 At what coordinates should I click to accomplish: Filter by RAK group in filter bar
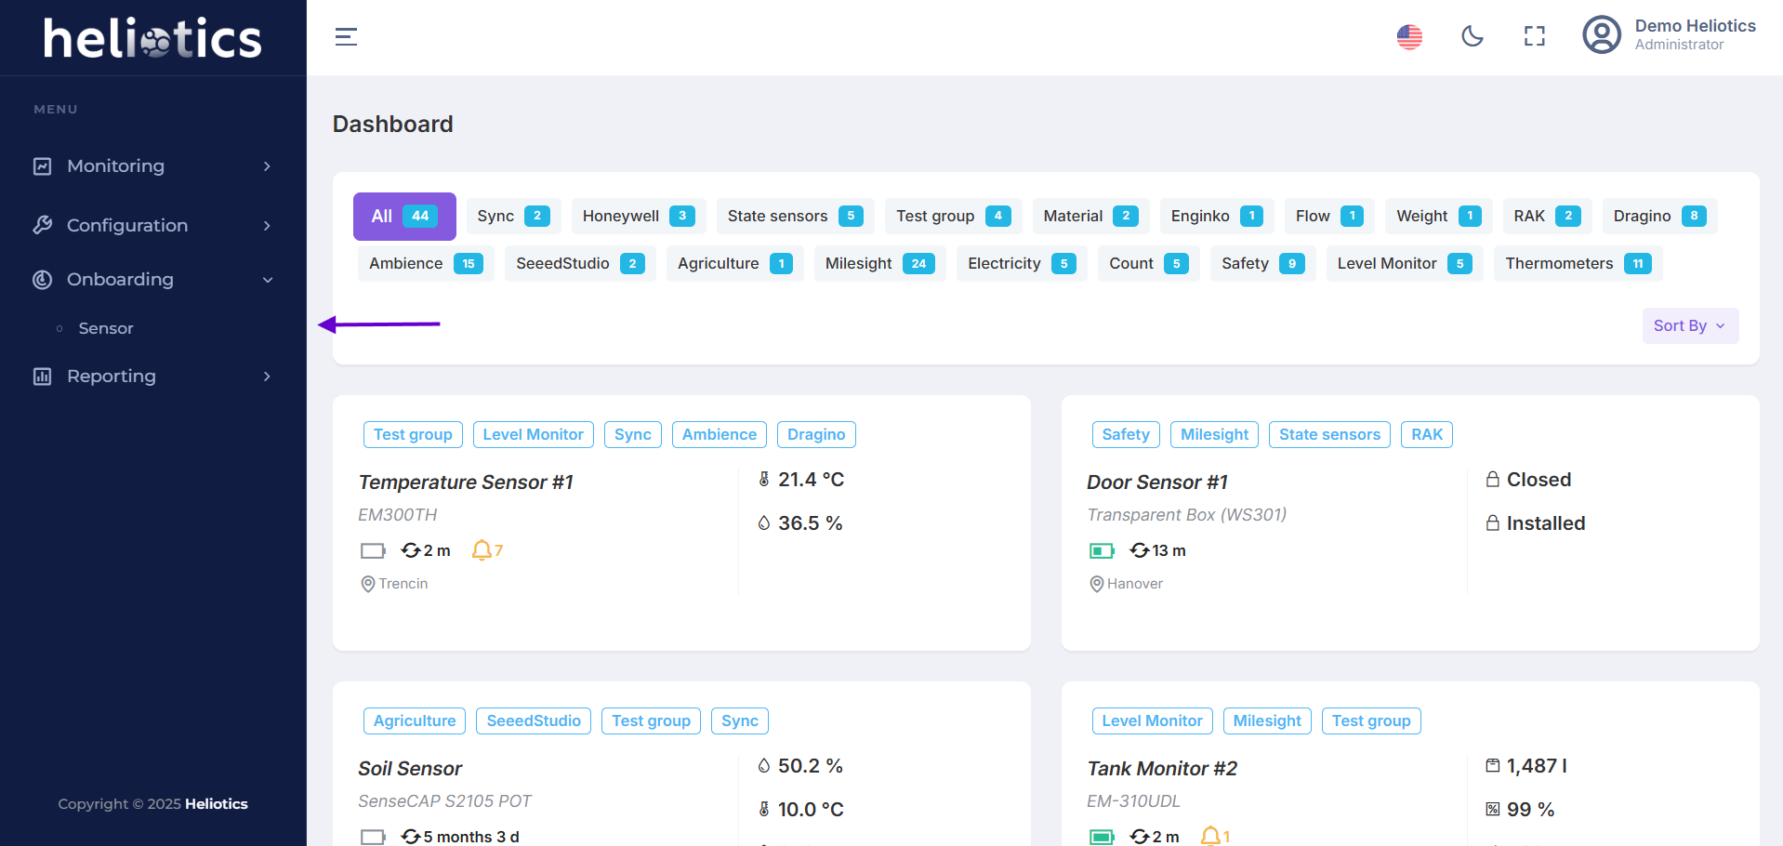pos(1547,216)
